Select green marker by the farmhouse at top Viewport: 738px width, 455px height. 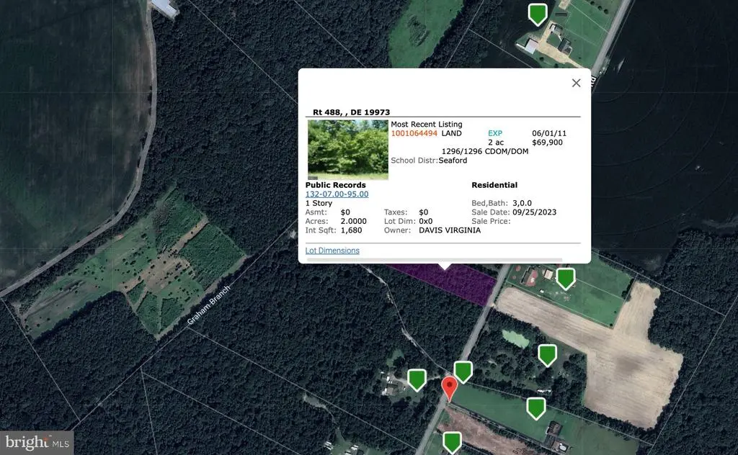point(538,14)
